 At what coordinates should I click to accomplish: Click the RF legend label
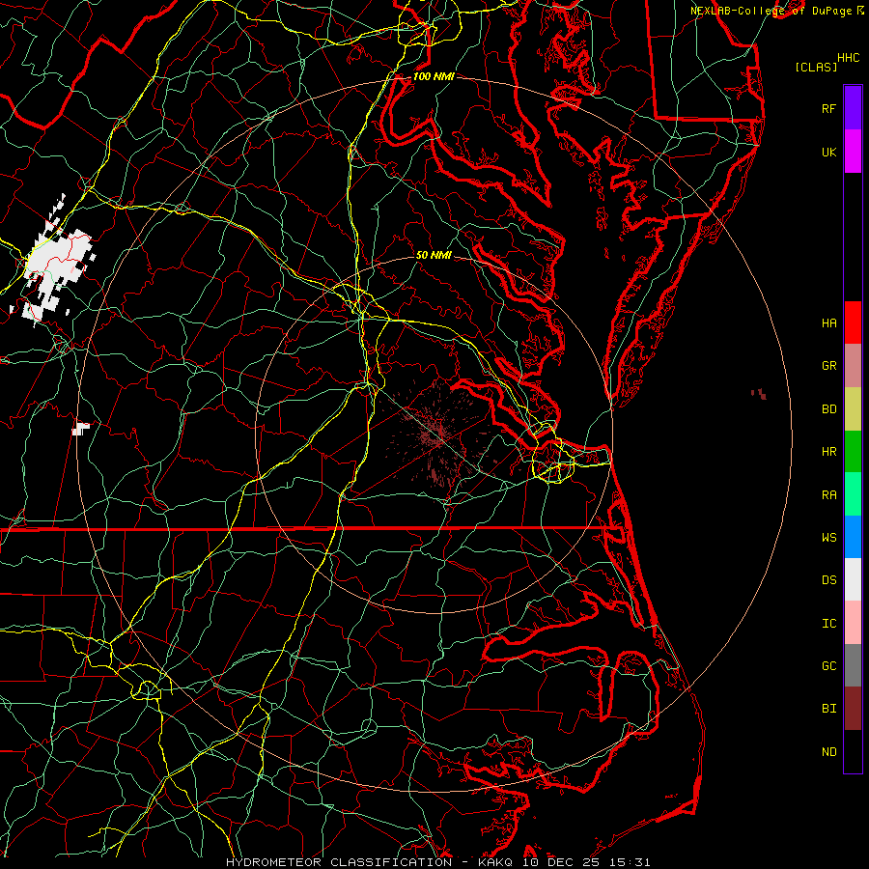coord(828,108)
